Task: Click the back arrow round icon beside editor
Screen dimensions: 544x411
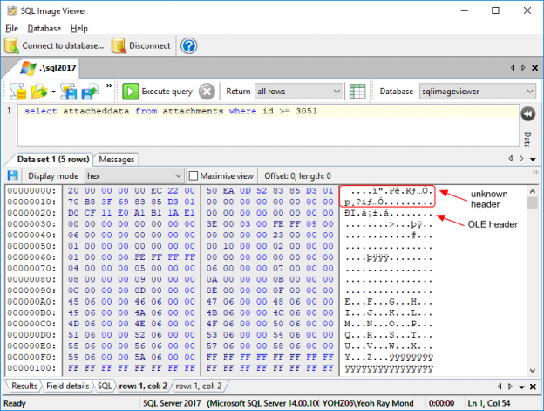Action: point(528,113)
